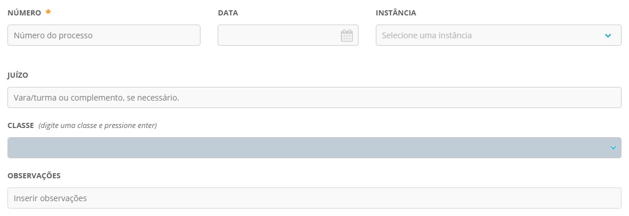Click the NÚMERO field label
This screenshot has width=629, height=216.
25,13
